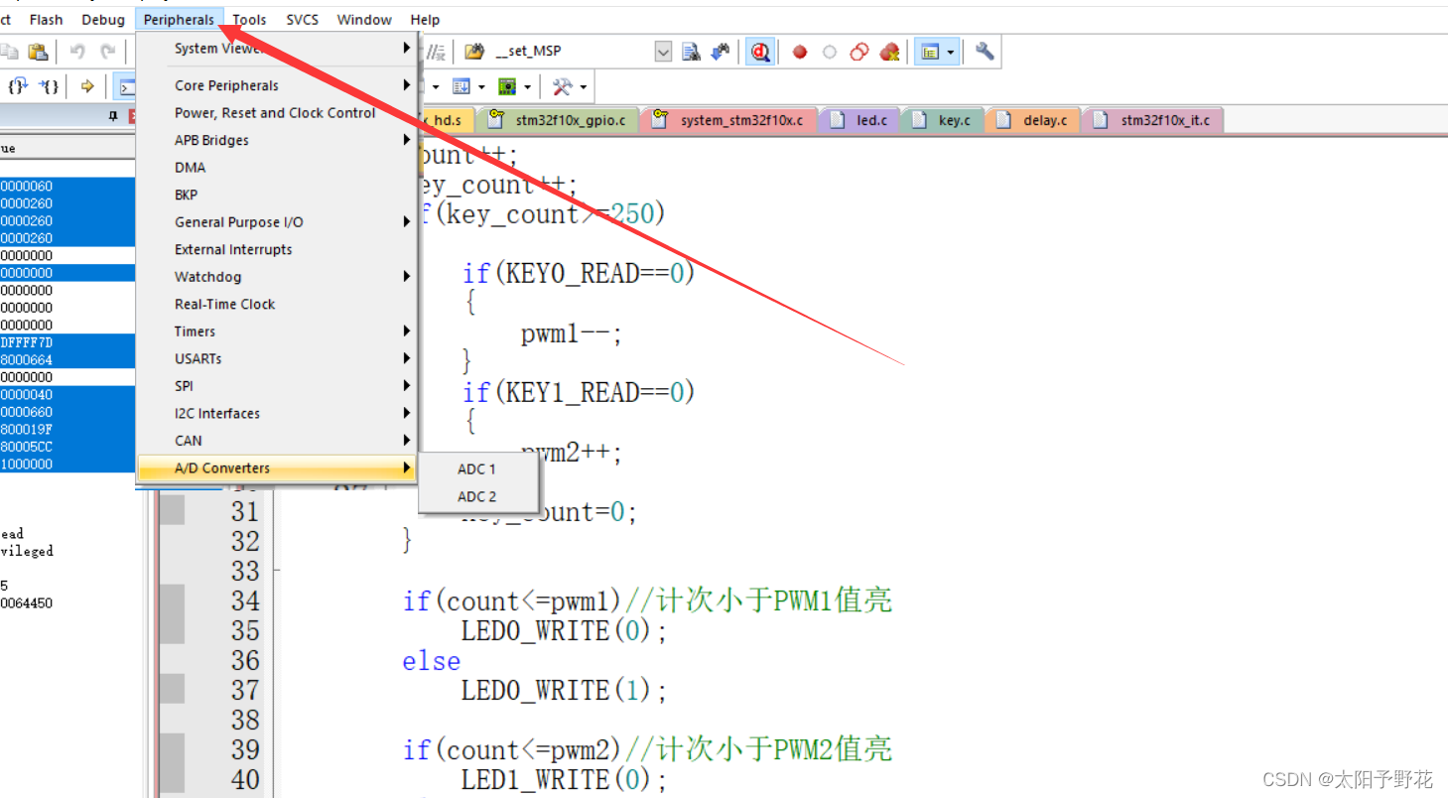Expand the CAN submenu
The width and height of the screenshot is (1448, 798).
[277, 441]
